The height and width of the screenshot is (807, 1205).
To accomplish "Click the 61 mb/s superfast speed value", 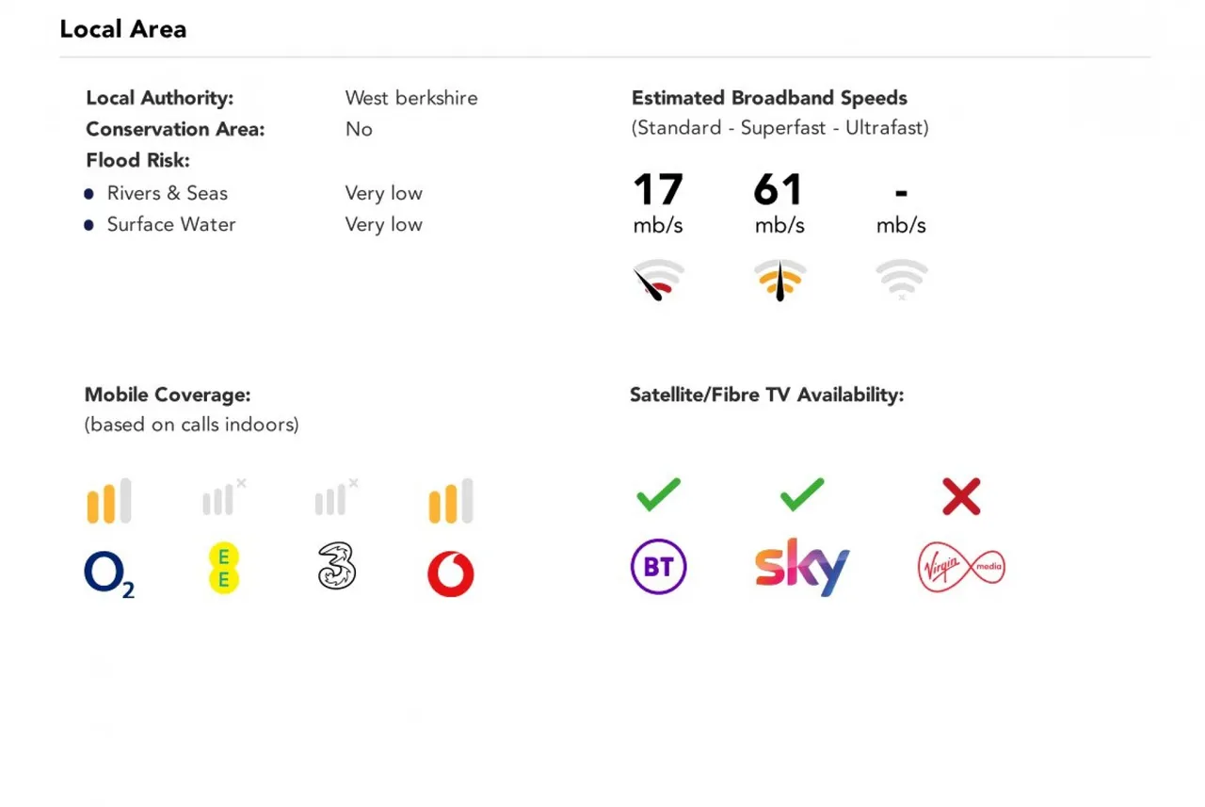I will click(x=779, y=203).
